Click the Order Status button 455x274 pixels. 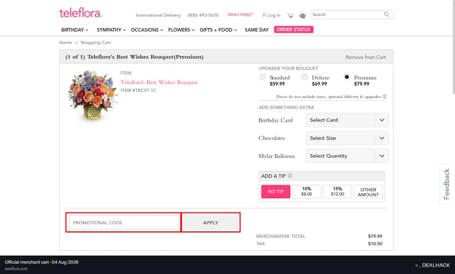pyautogui.click(x=293, y=30)
